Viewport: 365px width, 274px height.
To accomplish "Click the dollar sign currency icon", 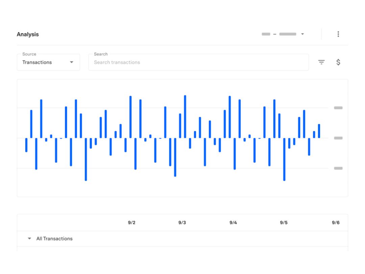I will [x=338, y=62].
